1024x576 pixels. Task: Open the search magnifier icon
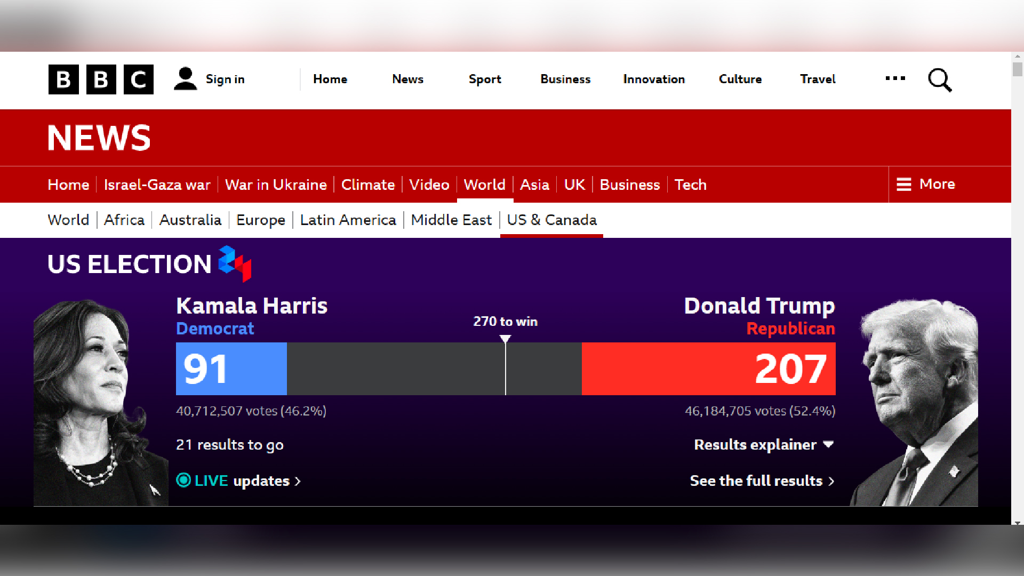tap(940, 80)
